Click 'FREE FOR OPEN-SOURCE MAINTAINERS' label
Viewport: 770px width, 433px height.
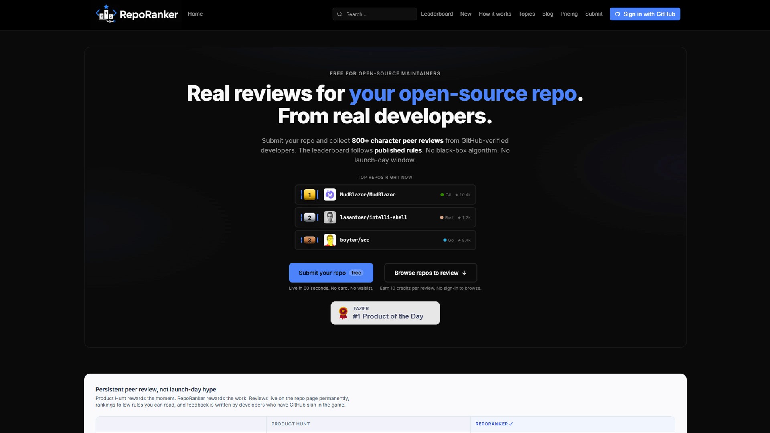click(385, 73)
